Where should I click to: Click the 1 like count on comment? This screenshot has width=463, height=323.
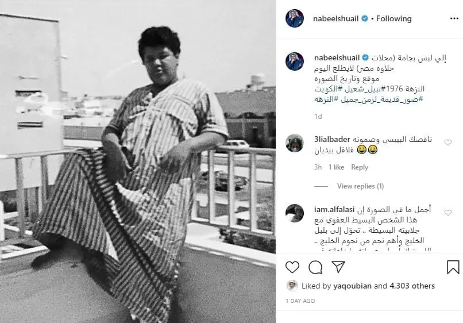336,167
